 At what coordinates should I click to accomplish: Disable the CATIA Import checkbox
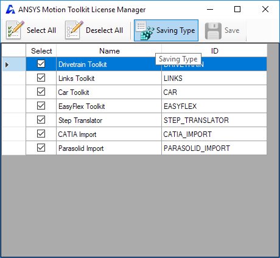(41, 134)
